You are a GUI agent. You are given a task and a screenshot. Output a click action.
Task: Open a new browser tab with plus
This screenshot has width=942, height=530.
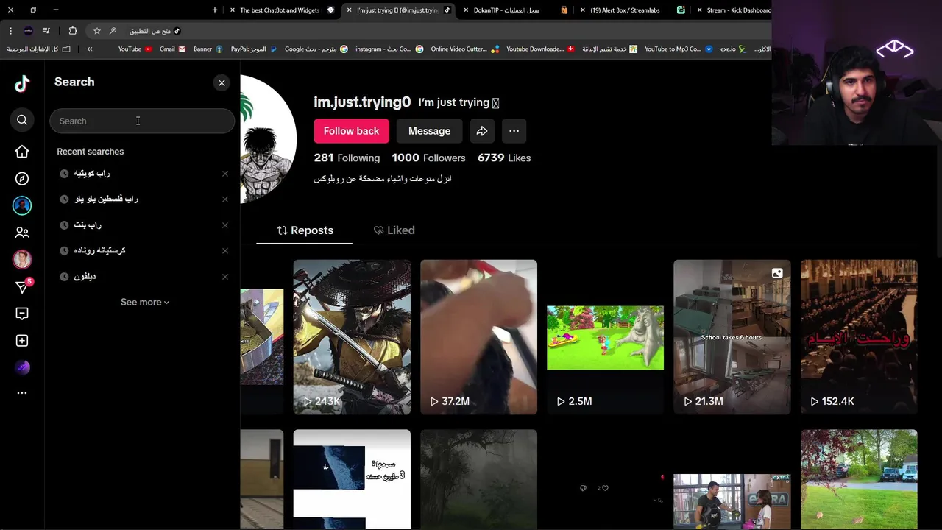coord(215,10)
